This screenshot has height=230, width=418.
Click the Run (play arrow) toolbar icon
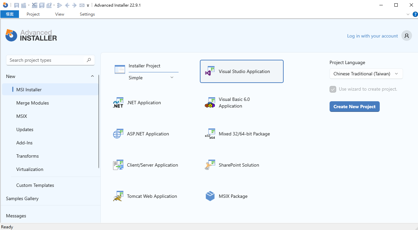[60, 5]
